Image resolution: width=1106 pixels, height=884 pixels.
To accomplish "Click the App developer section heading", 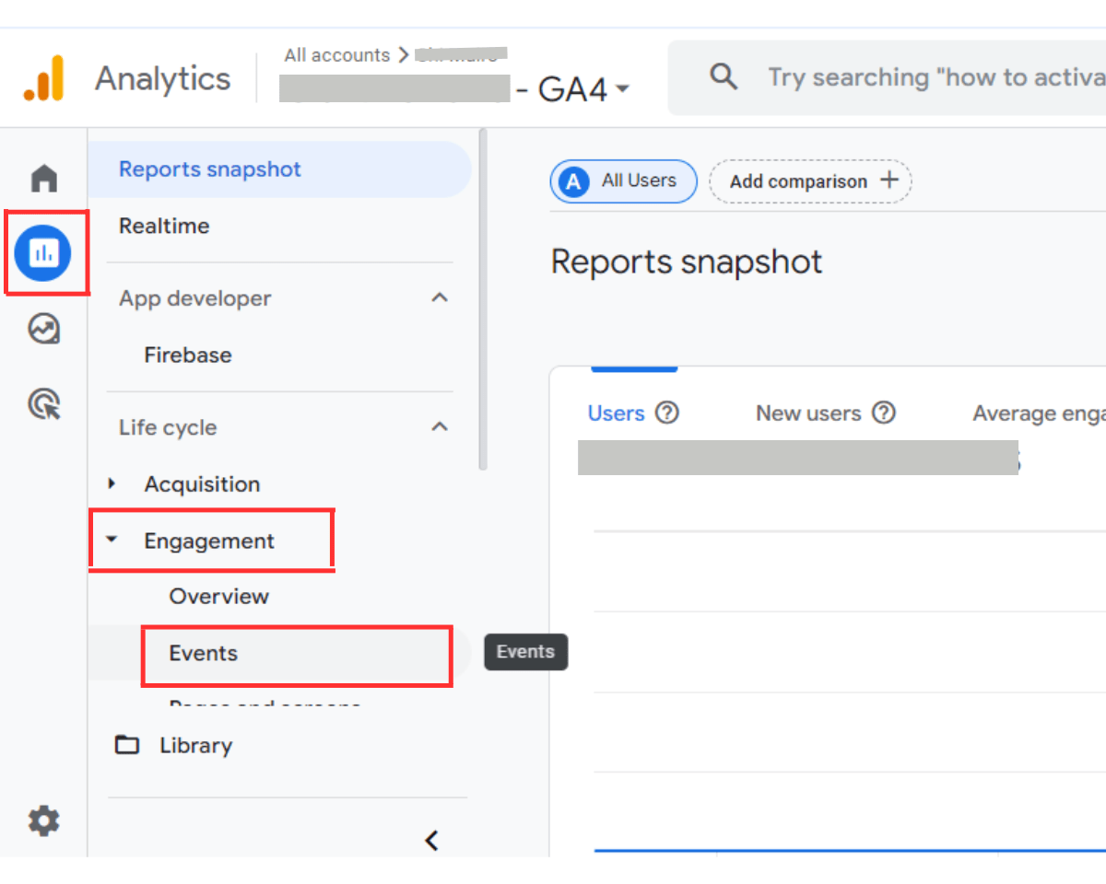I will [x=194, y=298].
